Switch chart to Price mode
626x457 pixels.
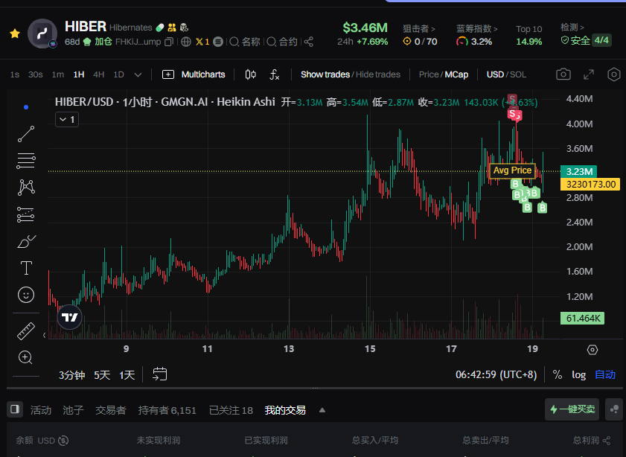click(429, 74)
